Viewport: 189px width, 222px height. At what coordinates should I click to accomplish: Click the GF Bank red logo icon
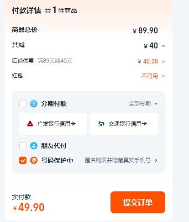[x=30, y=124]
